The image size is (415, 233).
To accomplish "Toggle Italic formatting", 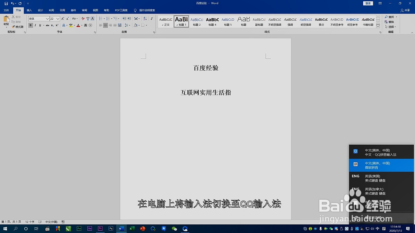I will (x=35, y=25).
